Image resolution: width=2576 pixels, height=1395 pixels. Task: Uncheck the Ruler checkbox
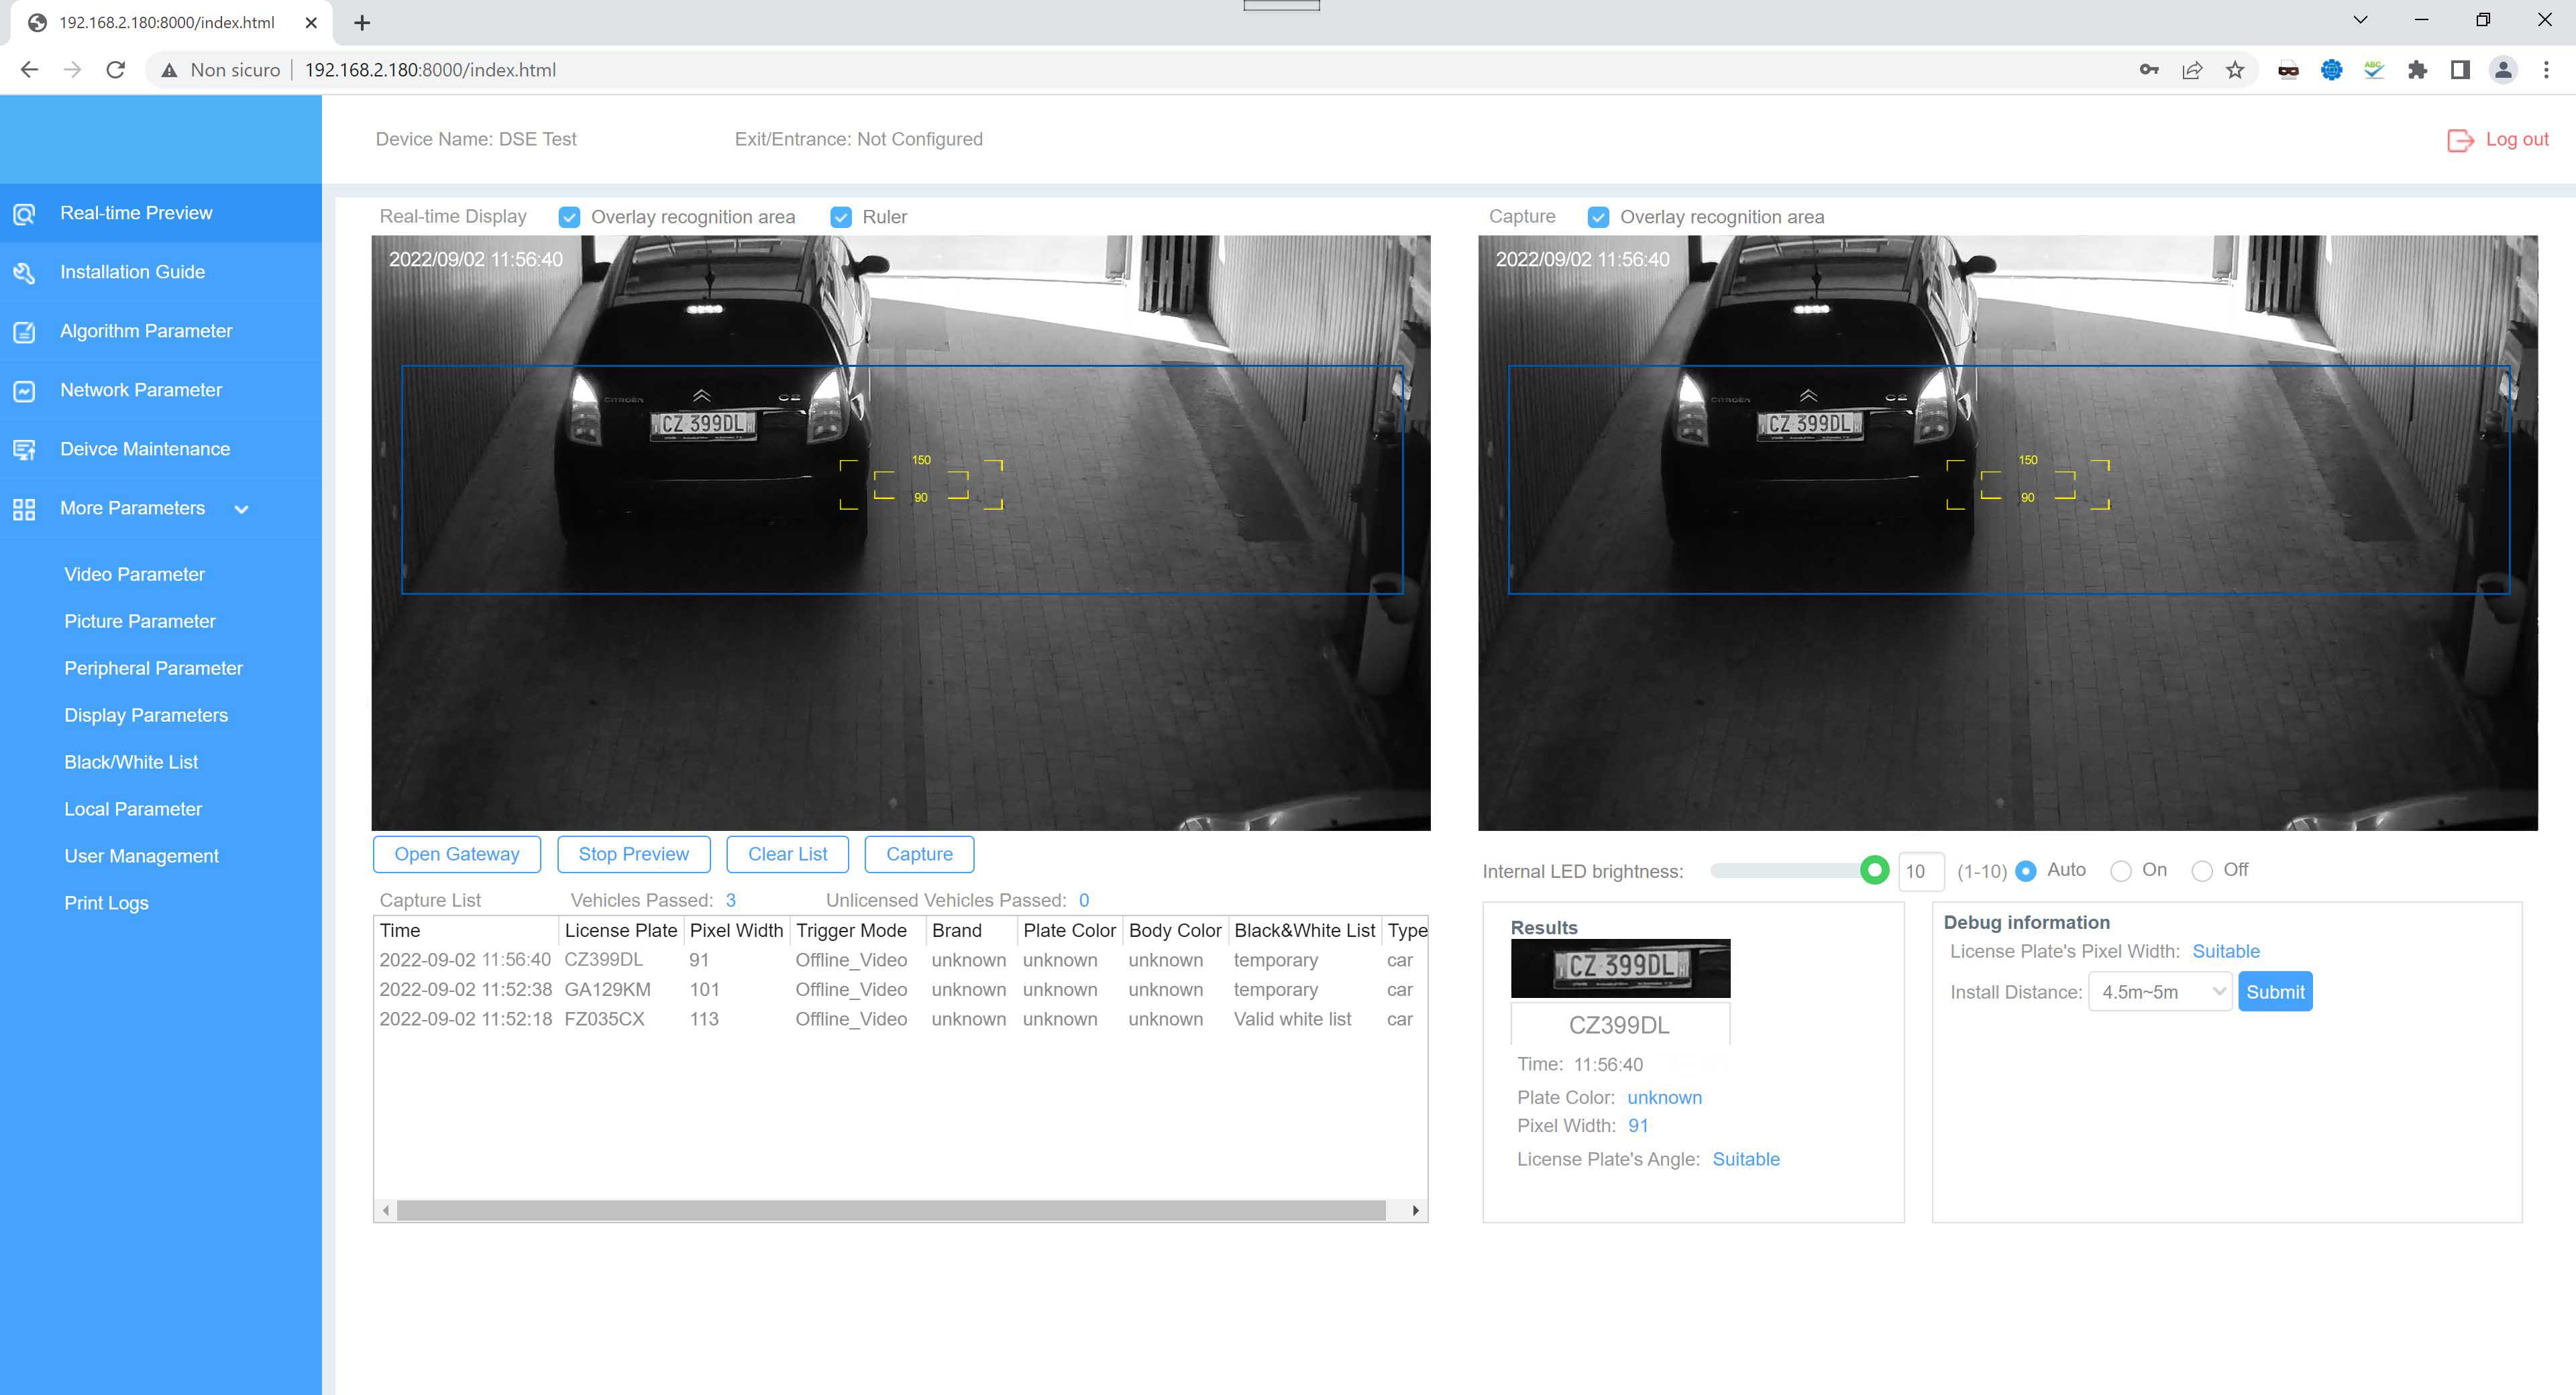point(840,216)
